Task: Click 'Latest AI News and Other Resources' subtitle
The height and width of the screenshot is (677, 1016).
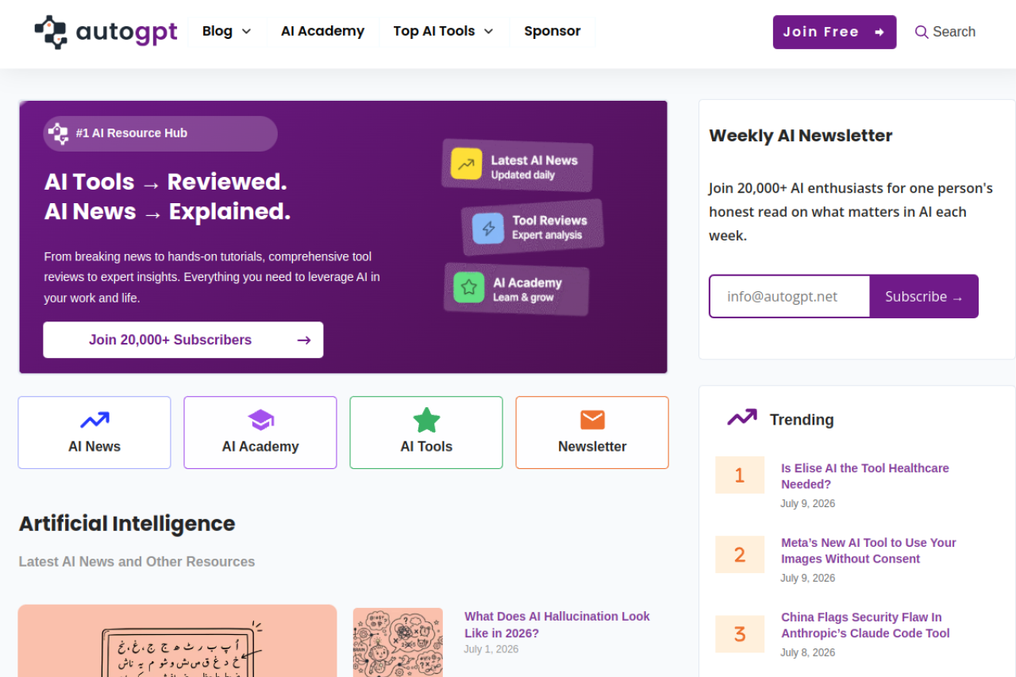Action: (x=137, y=561)
